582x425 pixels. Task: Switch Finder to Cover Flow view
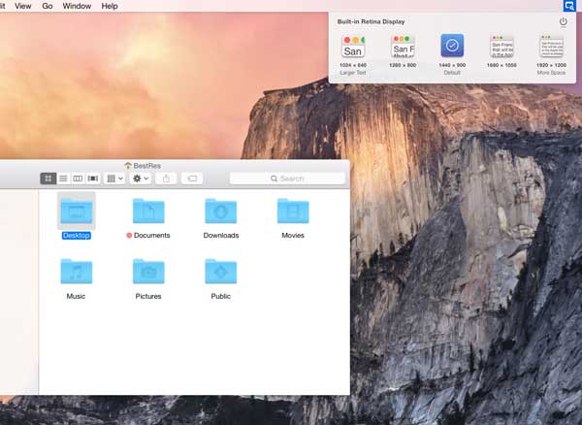(x=93, y=179)
